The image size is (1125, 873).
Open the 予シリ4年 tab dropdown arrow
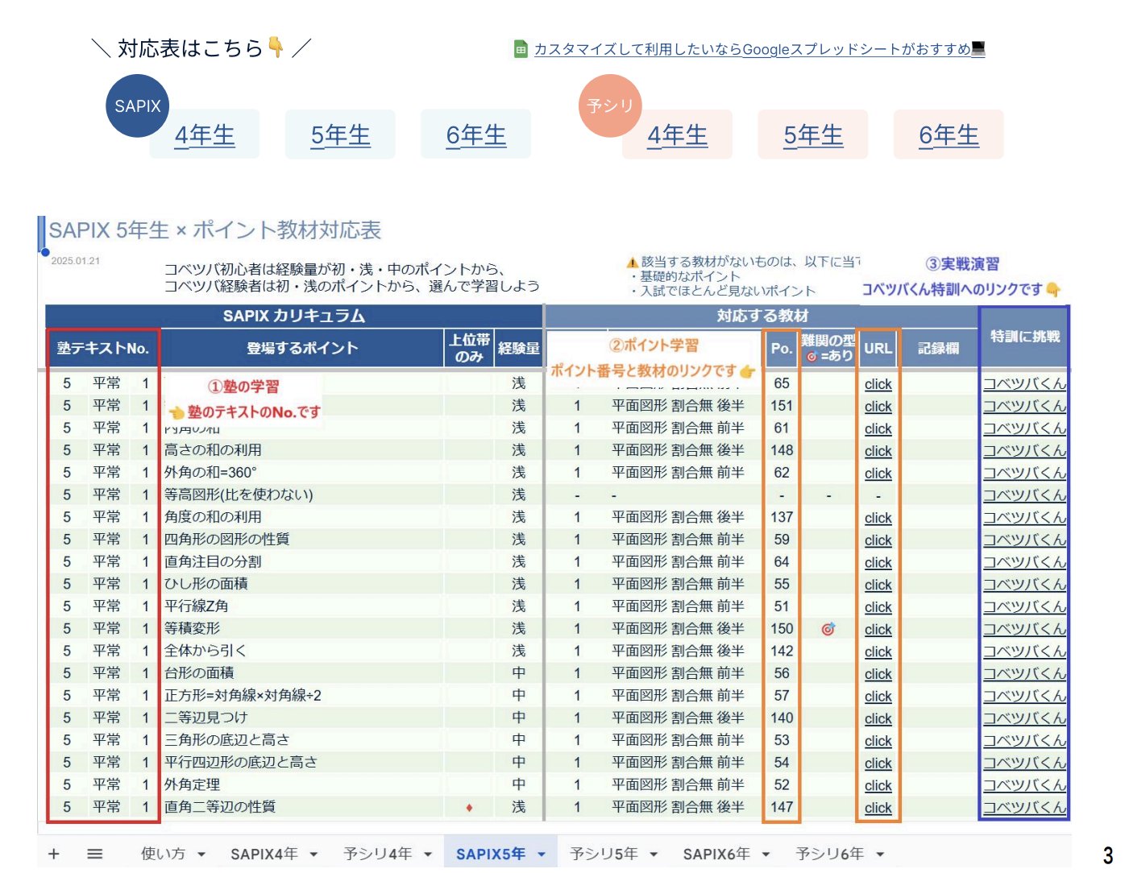[428, 854]
